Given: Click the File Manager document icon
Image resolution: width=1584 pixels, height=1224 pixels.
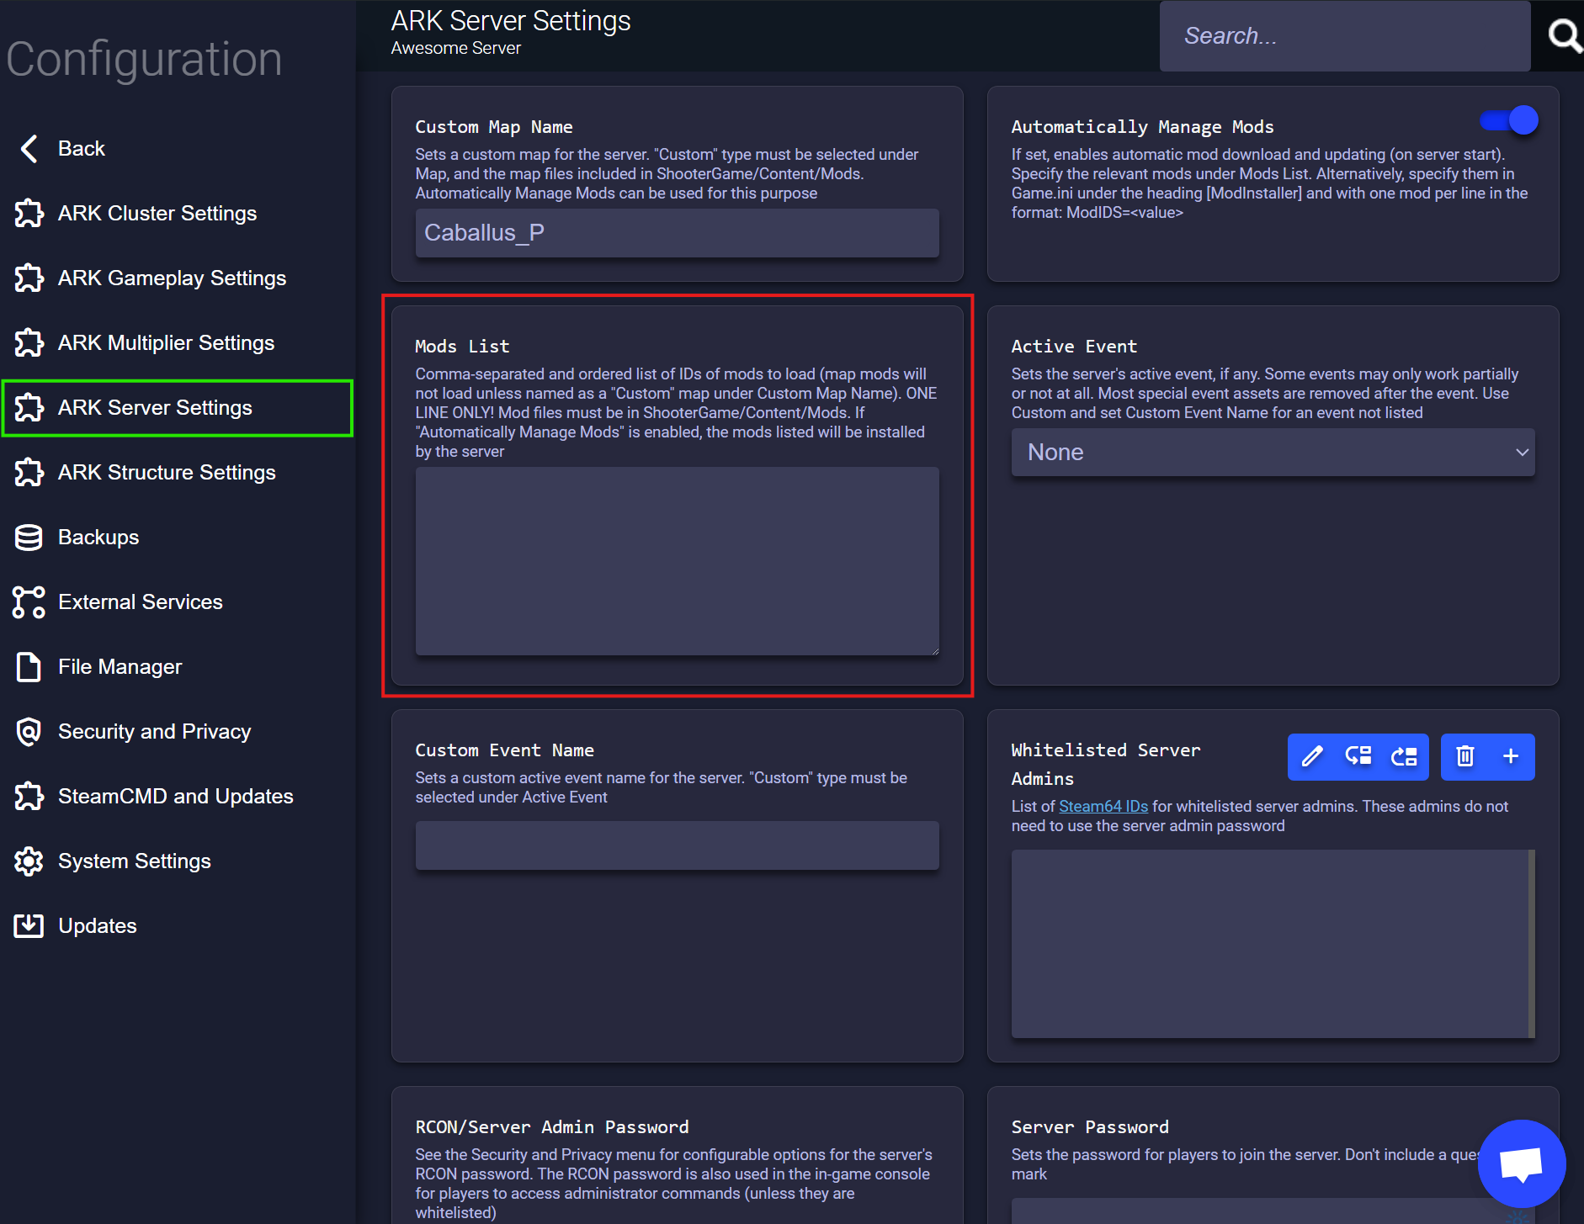Looking at the screenshot, I should click(29, 666).
